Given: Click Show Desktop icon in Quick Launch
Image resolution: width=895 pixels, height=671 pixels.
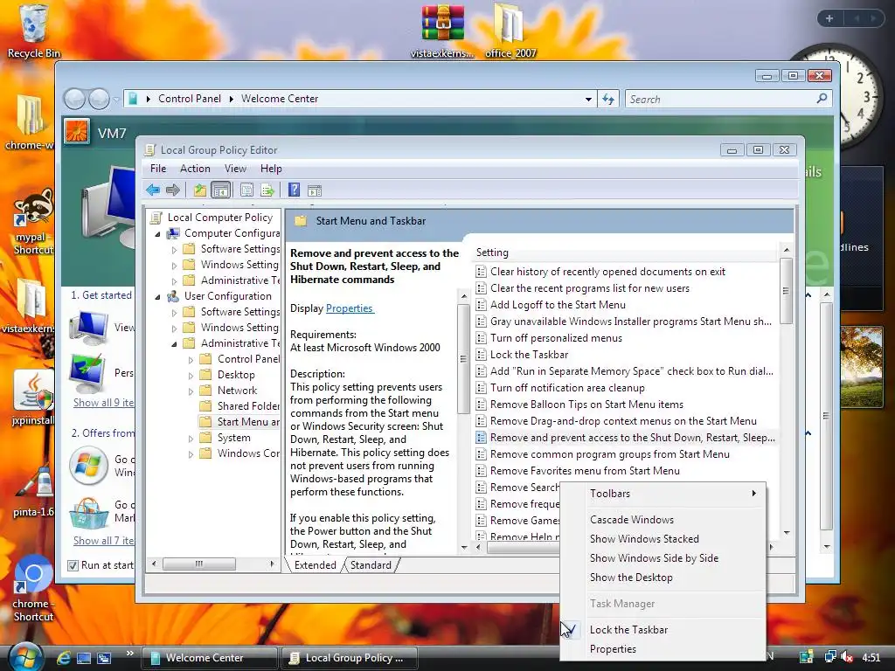Looking at the screenshot, I should pos(84,658).
